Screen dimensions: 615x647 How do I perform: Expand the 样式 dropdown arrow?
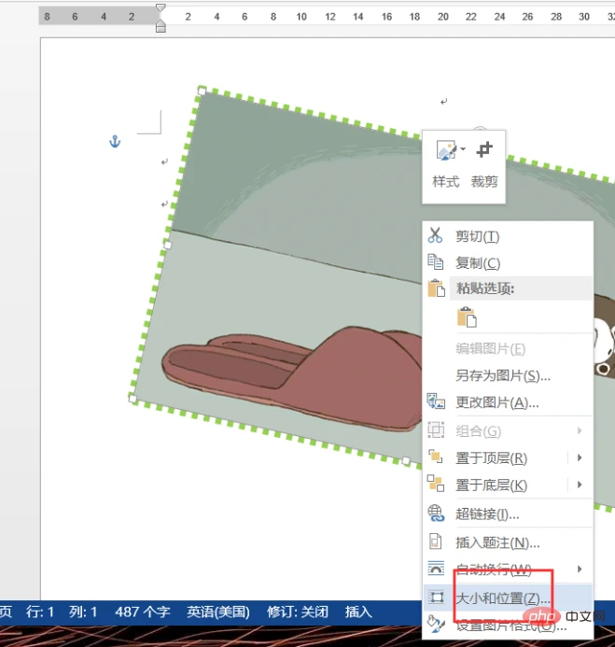[463, 149]
